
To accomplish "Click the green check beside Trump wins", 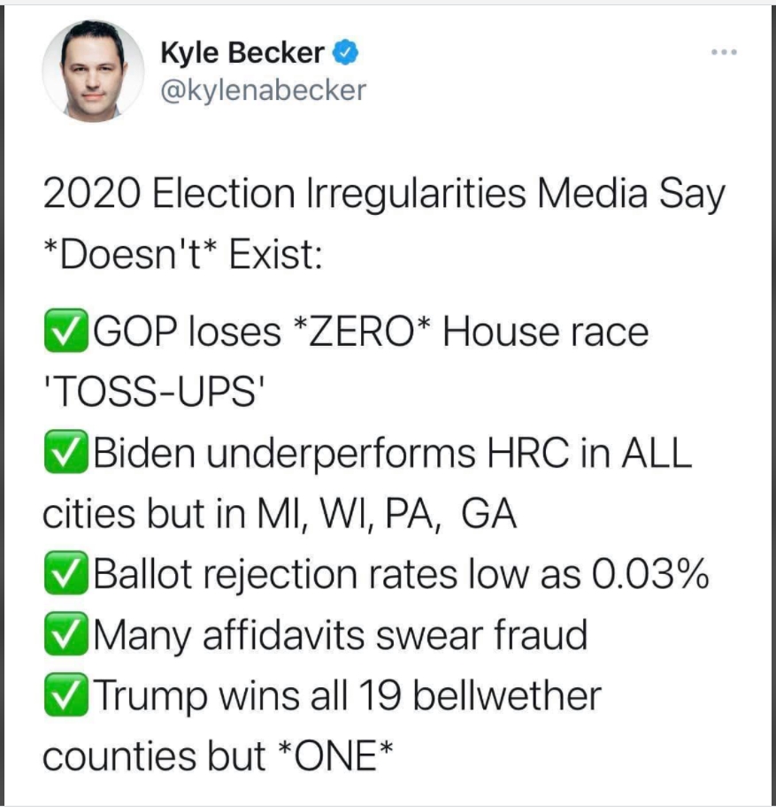I will point(65,695).
